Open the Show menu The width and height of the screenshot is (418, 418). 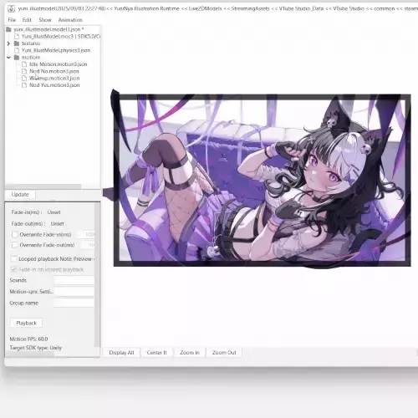pyautogui.click(x=45, y=20)
